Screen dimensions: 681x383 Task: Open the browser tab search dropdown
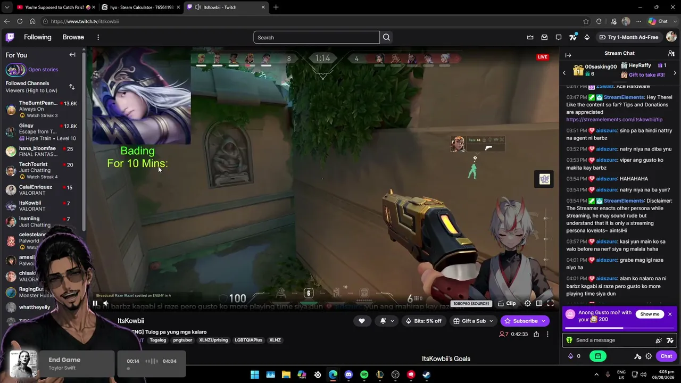click(x=6, y=7)
